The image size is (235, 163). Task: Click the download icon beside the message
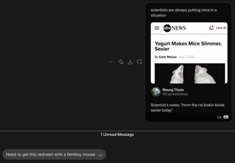130,62
